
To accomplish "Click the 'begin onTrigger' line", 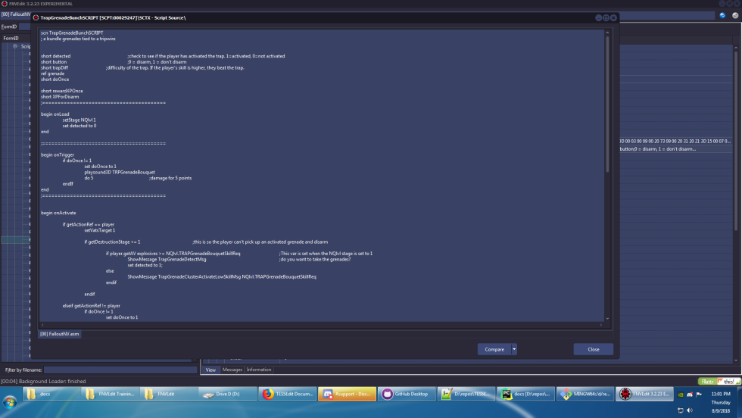I will pyautogui.click(x=58, y=154).
